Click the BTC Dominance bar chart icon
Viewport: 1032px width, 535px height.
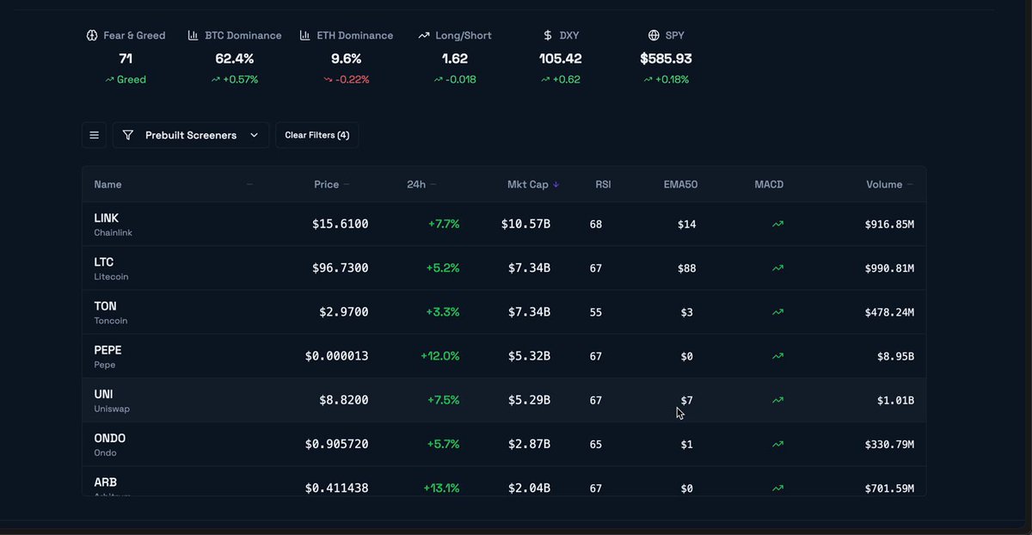pos(193,35)
